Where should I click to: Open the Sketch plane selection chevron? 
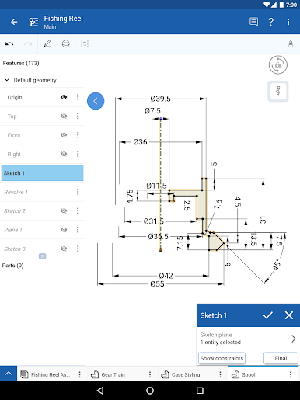coord(293,339)
